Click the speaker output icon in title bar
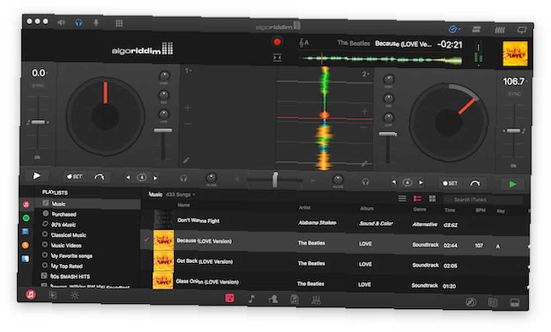551x332 pixels. pos(61,23)
